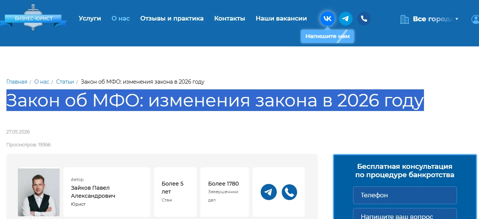Click the Более 1780 completed cases card
Screen dimensions: 479x219
[x=225, y=192]
